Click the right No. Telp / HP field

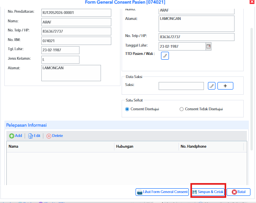[x=196, y=37]
